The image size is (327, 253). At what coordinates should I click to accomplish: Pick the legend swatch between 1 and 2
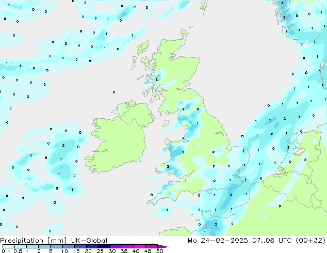(x=32, y=246)
